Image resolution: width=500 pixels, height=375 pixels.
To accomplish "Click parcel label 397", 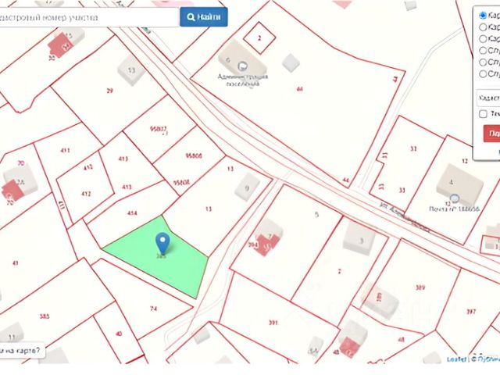I will [471, 312].
